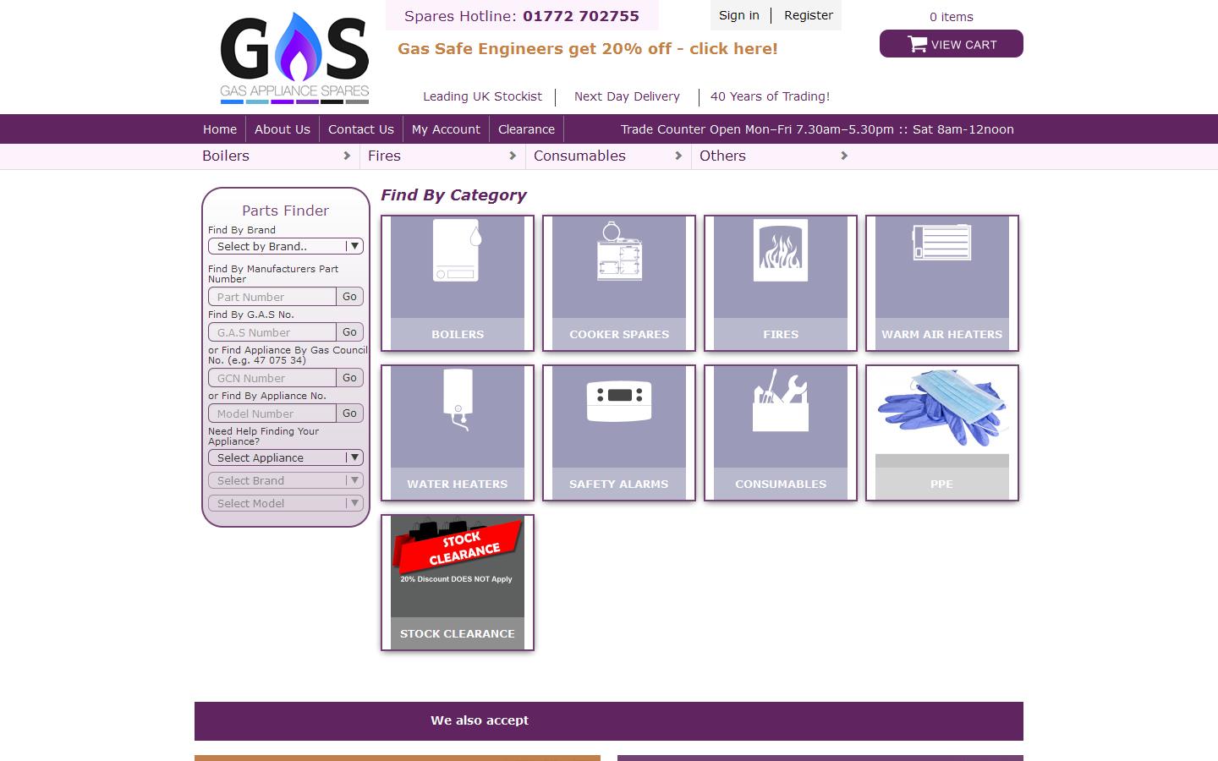The image size is (1218, 761).
Task: Open the About Us menu item
Action: [x=283, y=129]
